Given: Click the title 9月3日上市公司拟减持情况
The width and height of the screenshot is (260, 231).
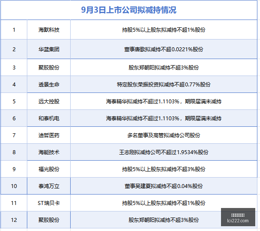Looking at the screenshot, I should (129, 10).
